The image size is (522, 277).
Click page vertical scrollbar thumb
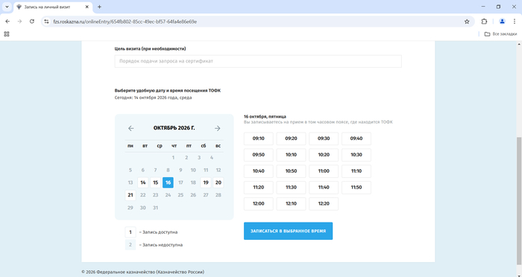point(519,201)
